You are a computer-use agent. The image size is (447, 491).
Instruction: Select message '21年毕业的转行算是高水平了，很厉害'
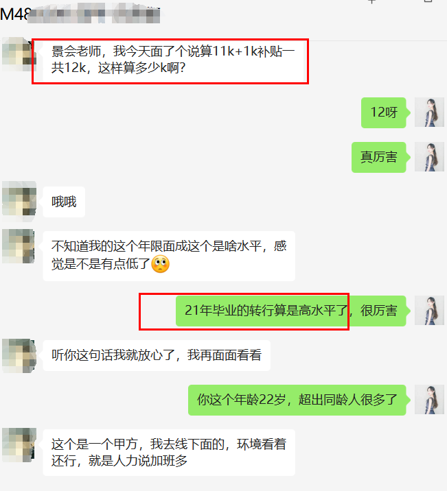[291, 311]
